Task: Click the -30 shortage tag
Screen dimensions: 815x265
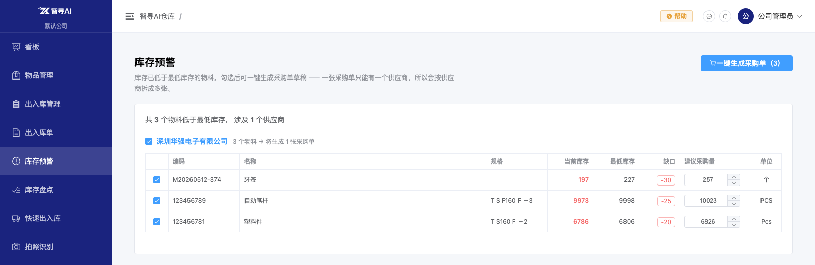Action: pos(666,180)
